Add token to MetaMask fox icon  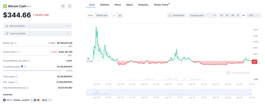(x=38, y=100)
